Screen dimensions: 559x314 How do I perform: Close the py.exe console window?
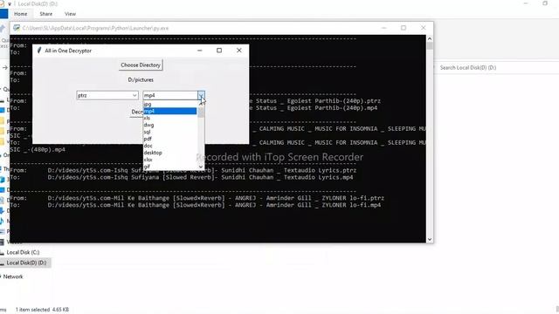click(423, 28)
